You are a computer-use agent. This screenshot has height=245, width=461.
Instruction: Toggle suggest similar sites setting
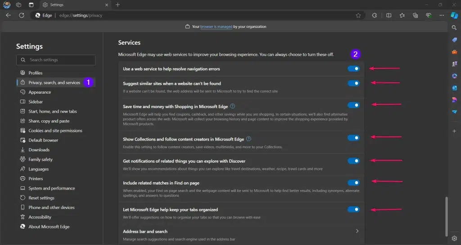[x=353, y=83]
